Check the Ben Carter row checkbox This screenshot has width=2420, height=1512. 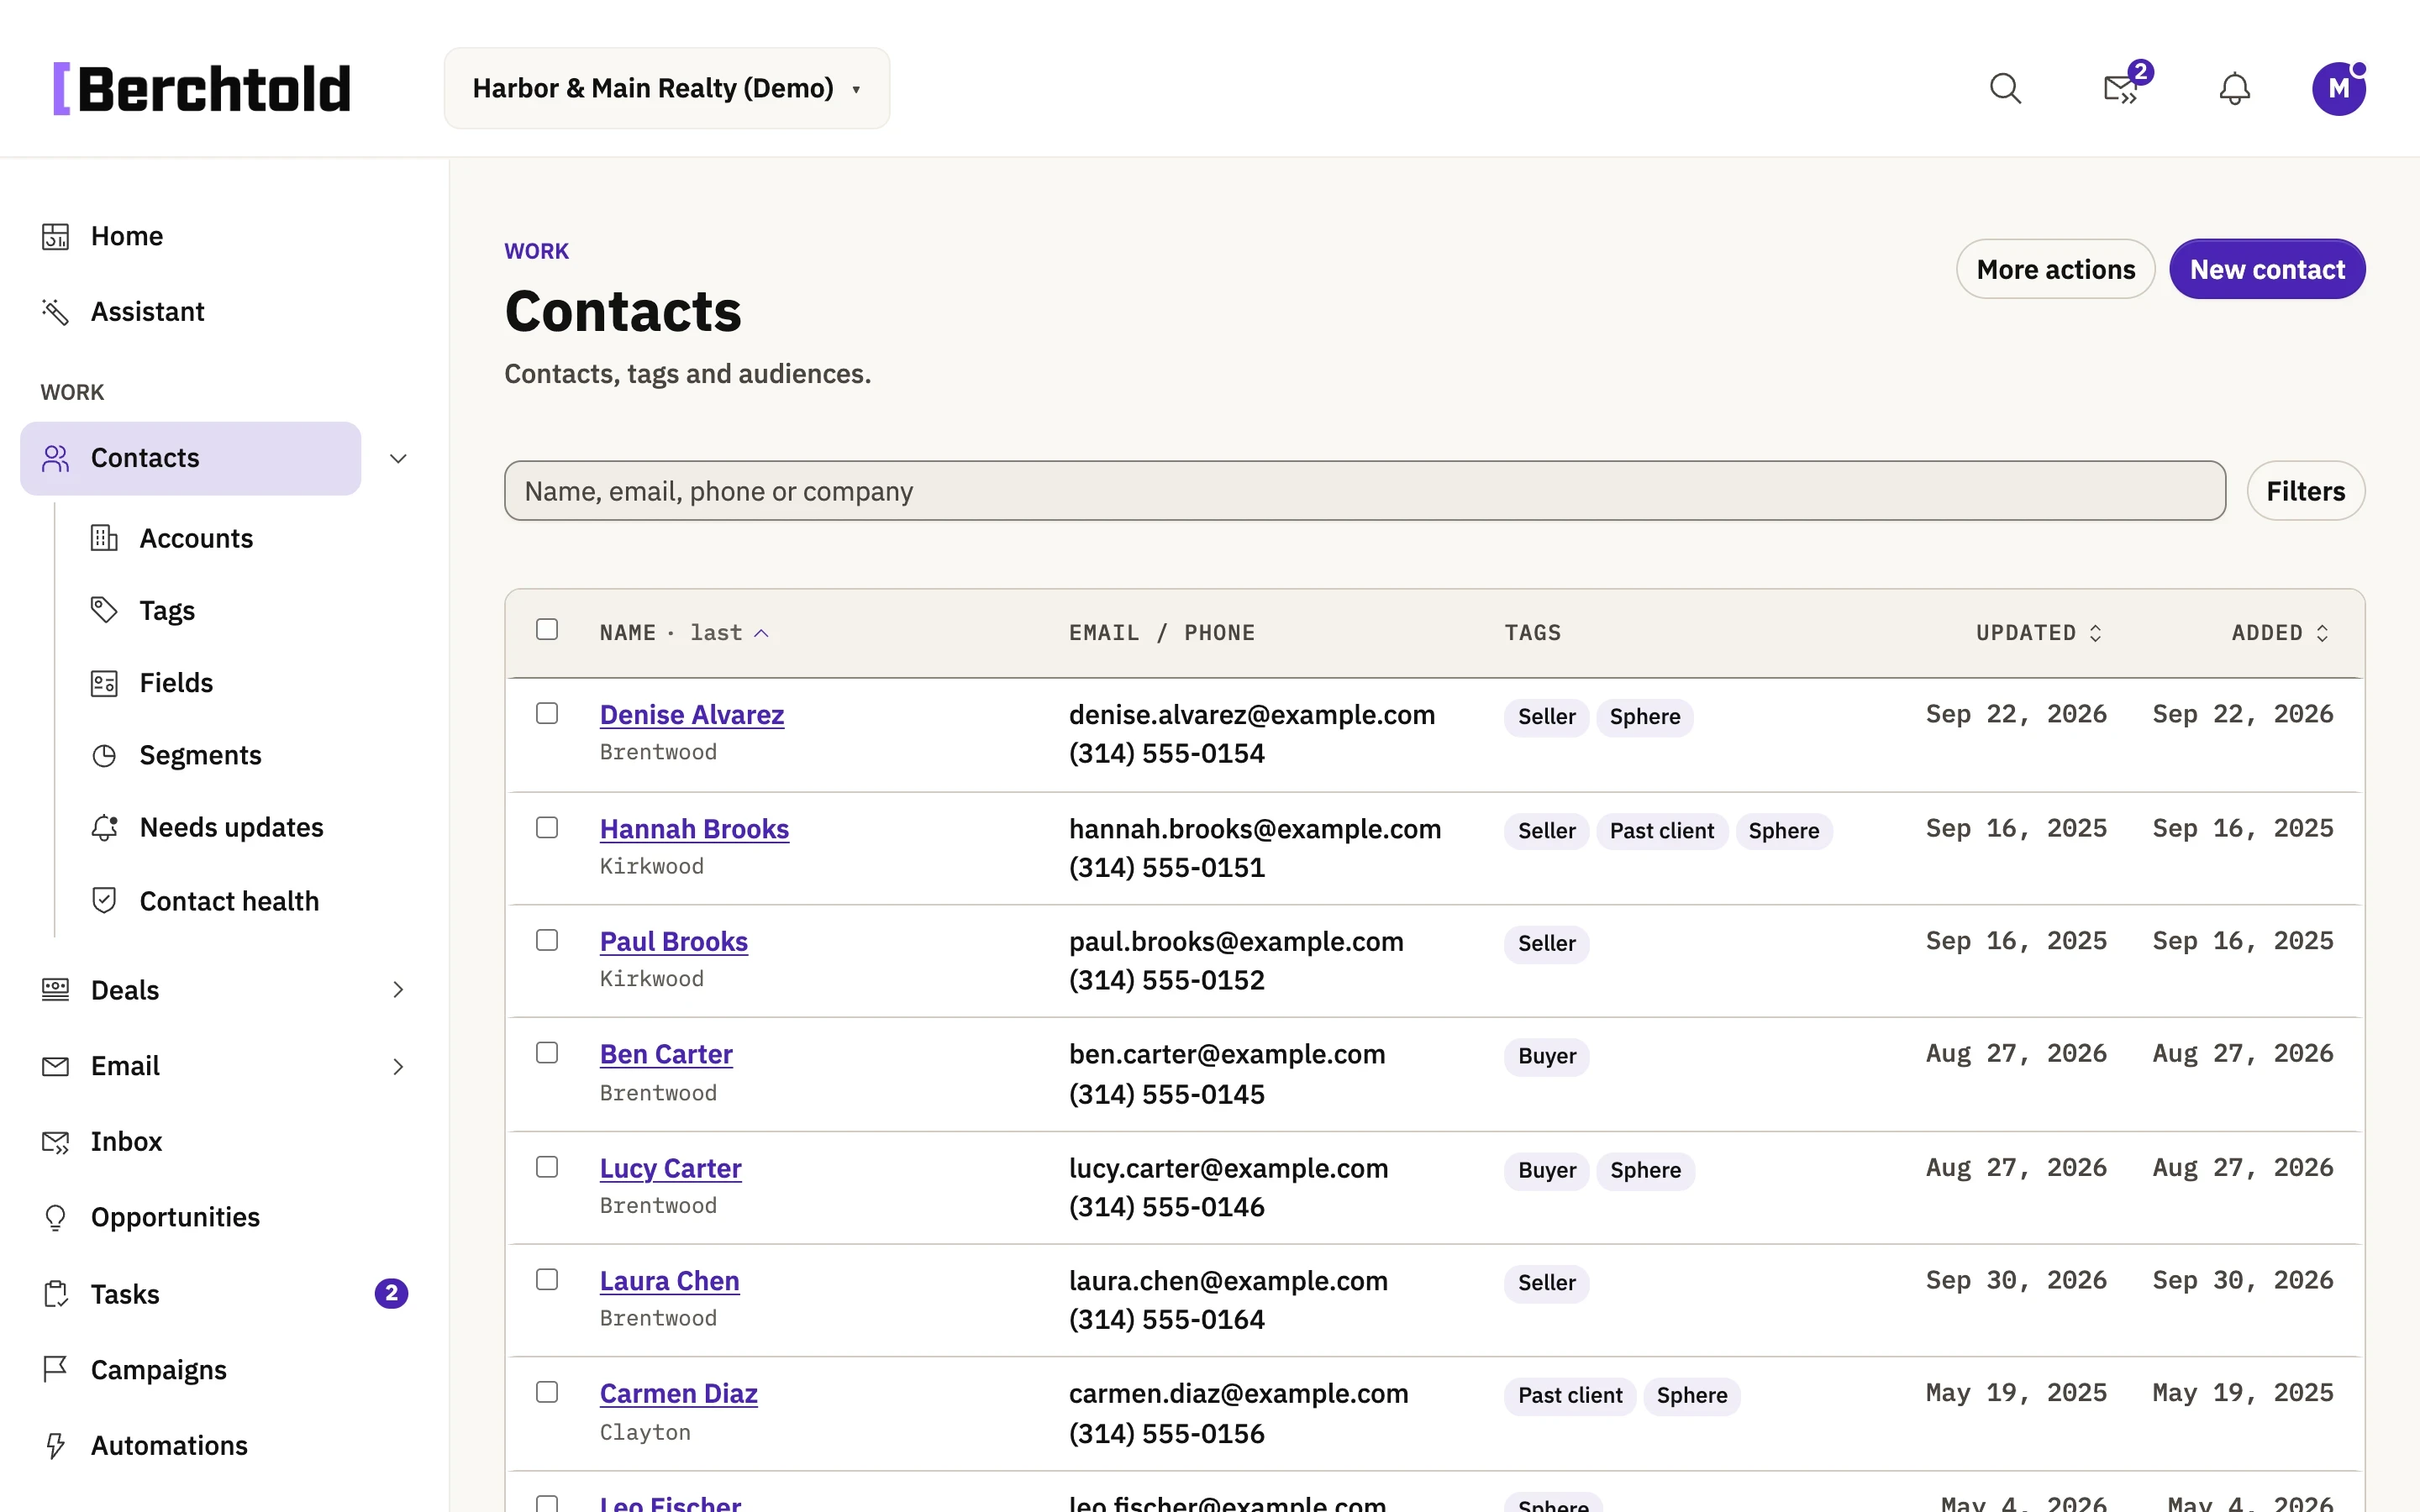pyautogui.click(x=547, y=1053)
